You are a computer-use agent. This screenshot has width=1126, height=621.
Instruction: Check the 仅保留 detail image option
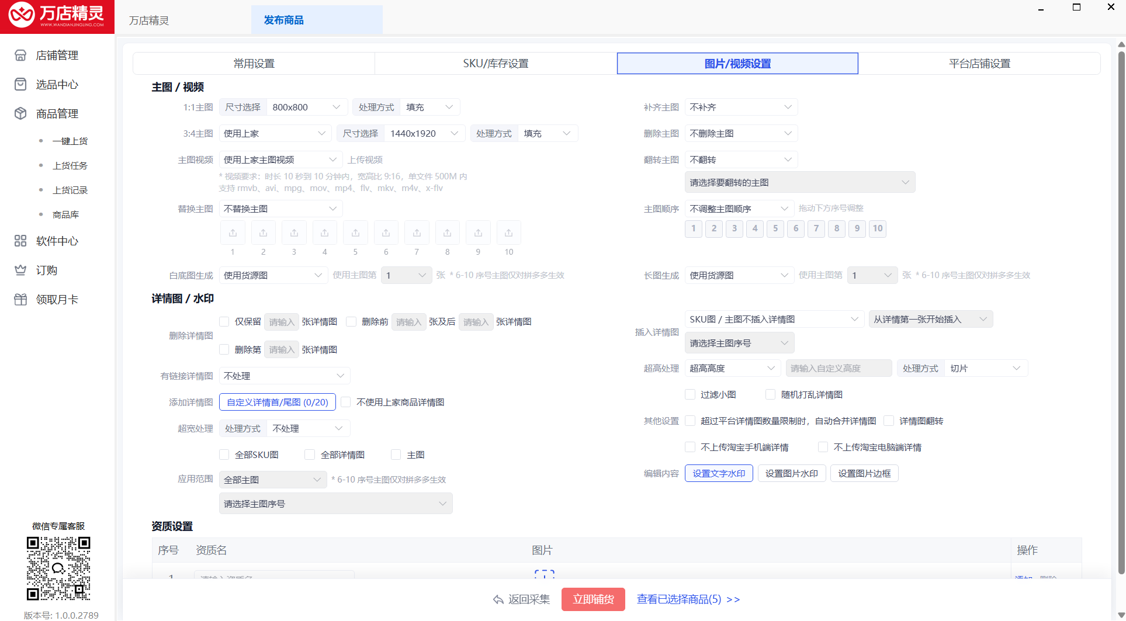224,321
